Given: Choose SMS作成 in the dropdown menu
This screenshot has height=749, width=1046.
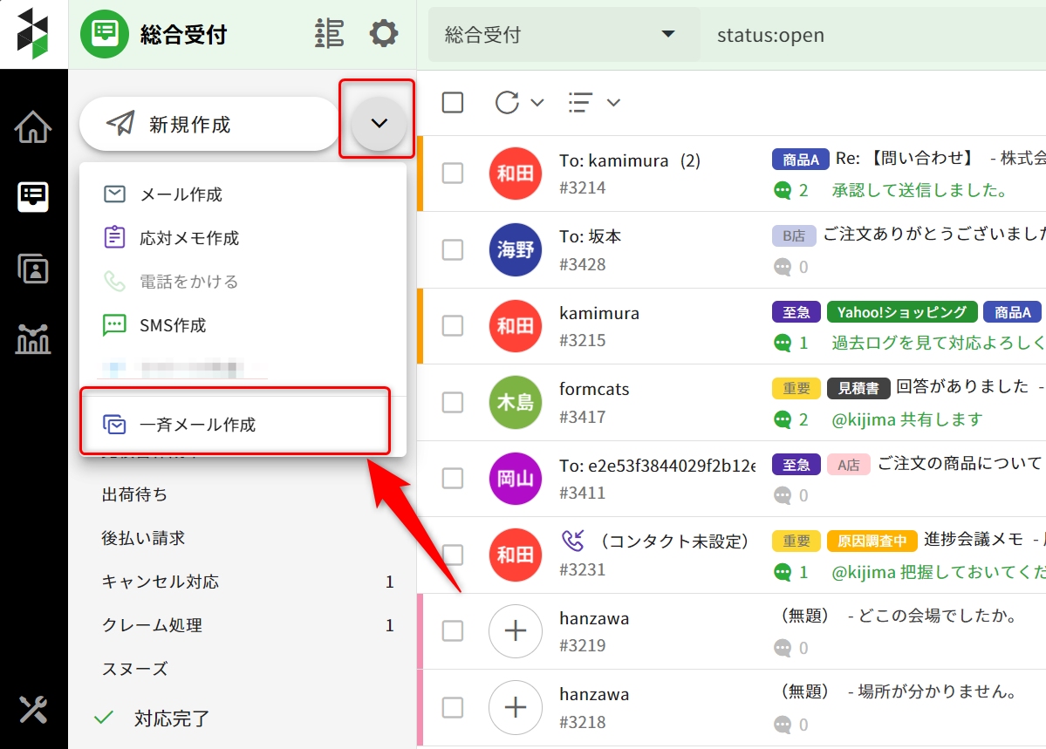Looking at the screenshot, I should pyautogui.click(x=173, y=325).
